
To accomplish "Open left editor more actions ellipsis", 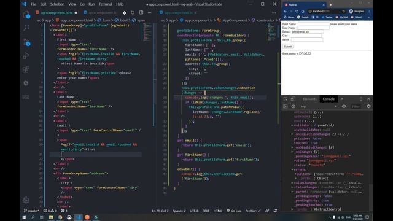I will (x=150, y=12).
